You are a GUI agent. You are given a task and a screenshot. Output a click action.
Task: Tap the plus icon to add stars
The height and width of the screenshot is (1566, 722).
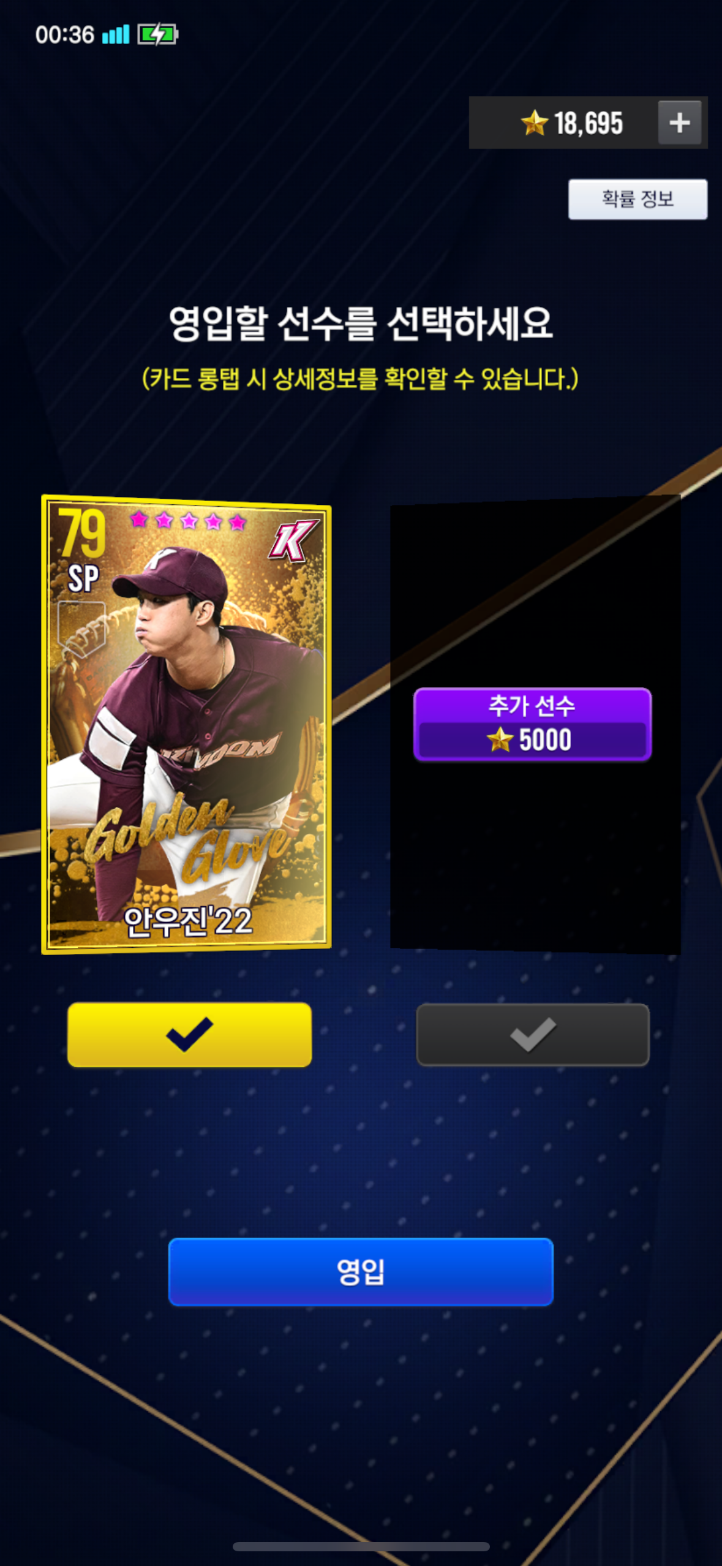click(680, 123)
